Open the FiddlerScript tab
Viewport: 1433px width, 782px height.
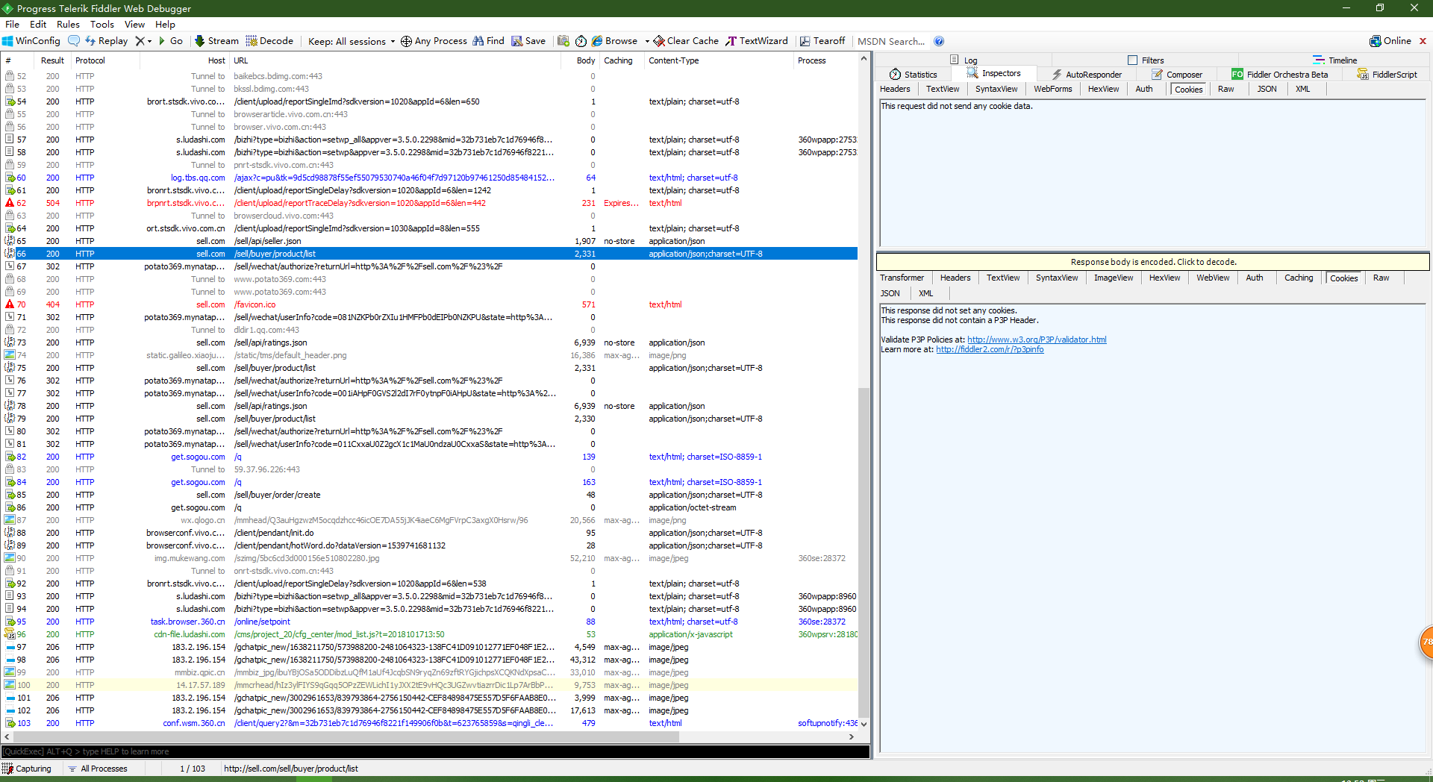[x=1387, y=74]
